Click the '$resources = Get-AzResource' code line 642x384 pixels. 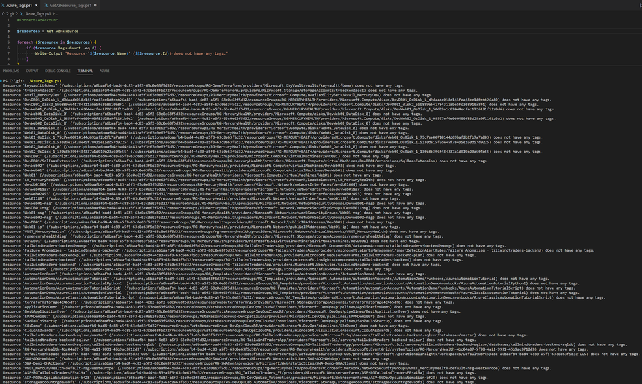(48, 31)
